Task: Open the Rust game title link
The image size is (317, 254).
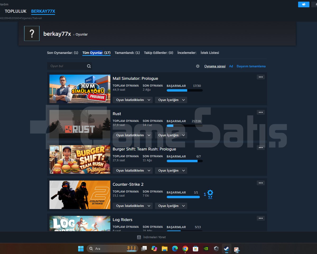Action: [x=117, y=114]
